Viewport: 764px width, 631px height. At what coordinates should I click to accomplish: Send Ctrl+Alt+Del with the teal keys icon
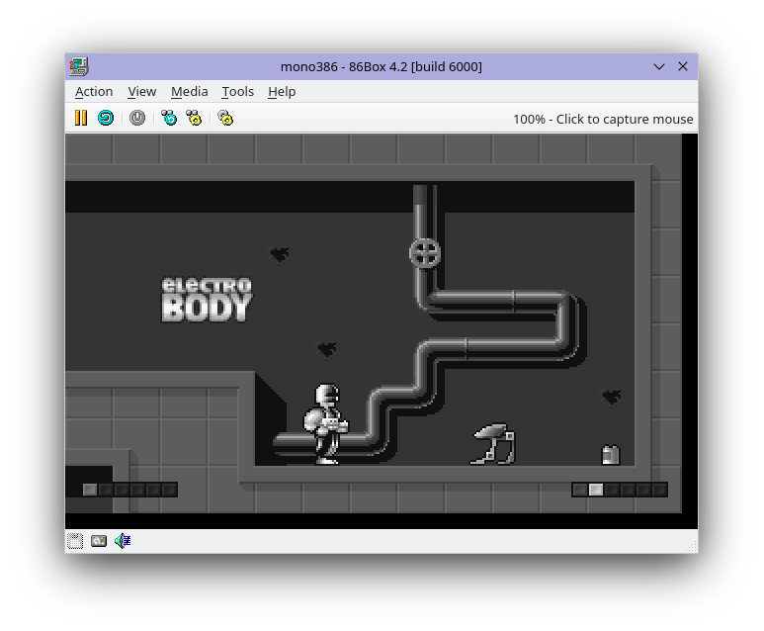click(169, 118)
